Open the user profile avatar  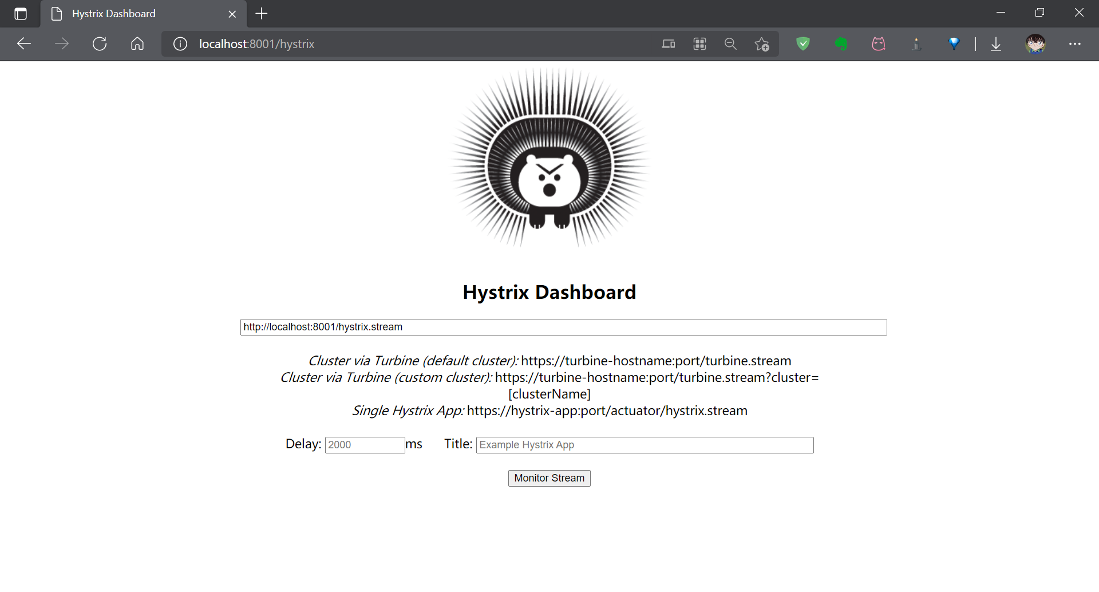(1035, 44)
